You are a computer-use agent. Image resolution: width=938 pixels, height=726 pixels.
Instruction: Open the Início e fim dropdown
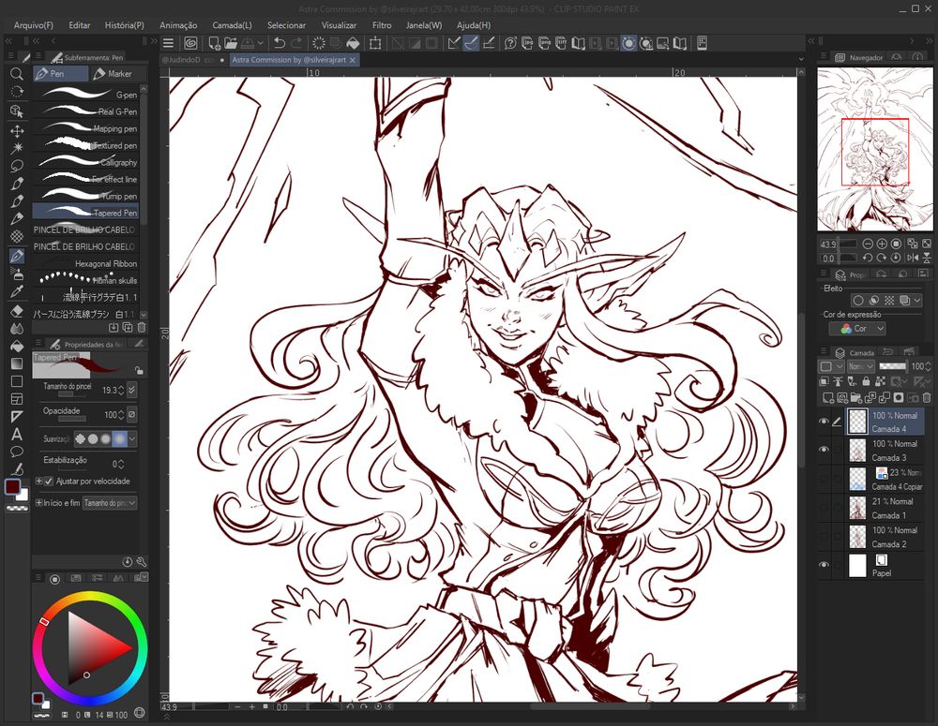pyautogui.click(x=110, y=503)
